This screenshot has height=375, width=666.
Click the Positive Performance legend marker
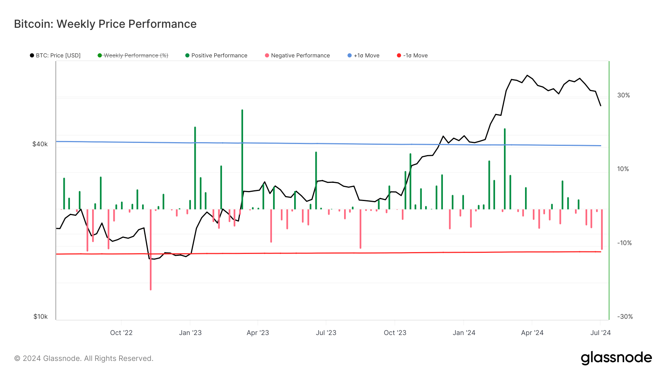click(188, 56)
